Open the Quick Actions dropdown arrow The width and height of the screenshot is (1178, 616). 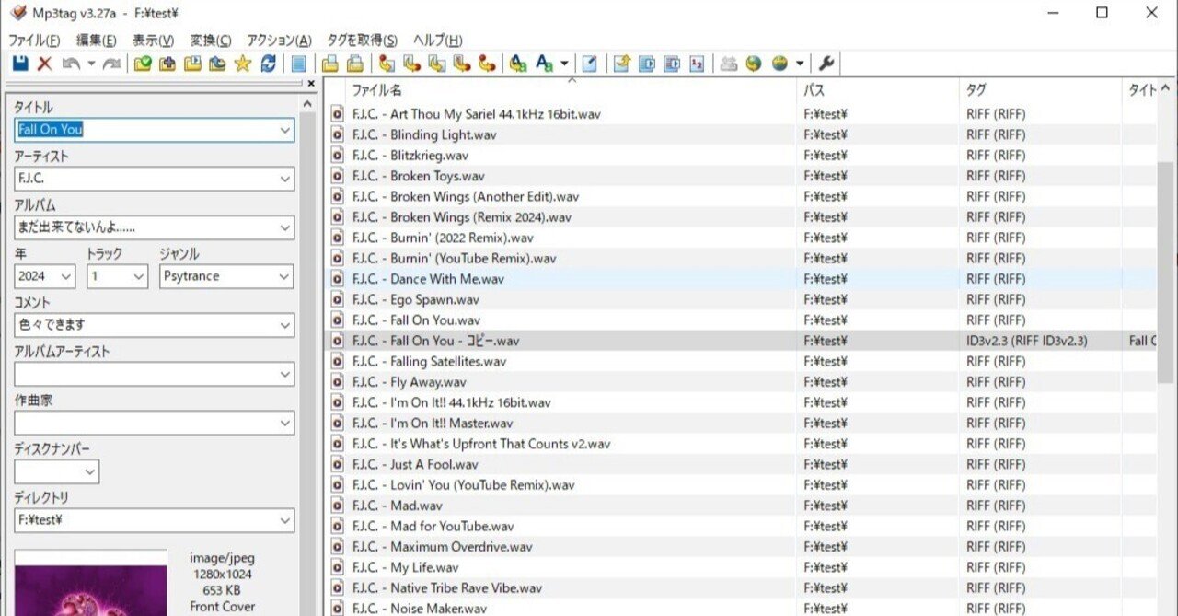(x=564, y=64)
